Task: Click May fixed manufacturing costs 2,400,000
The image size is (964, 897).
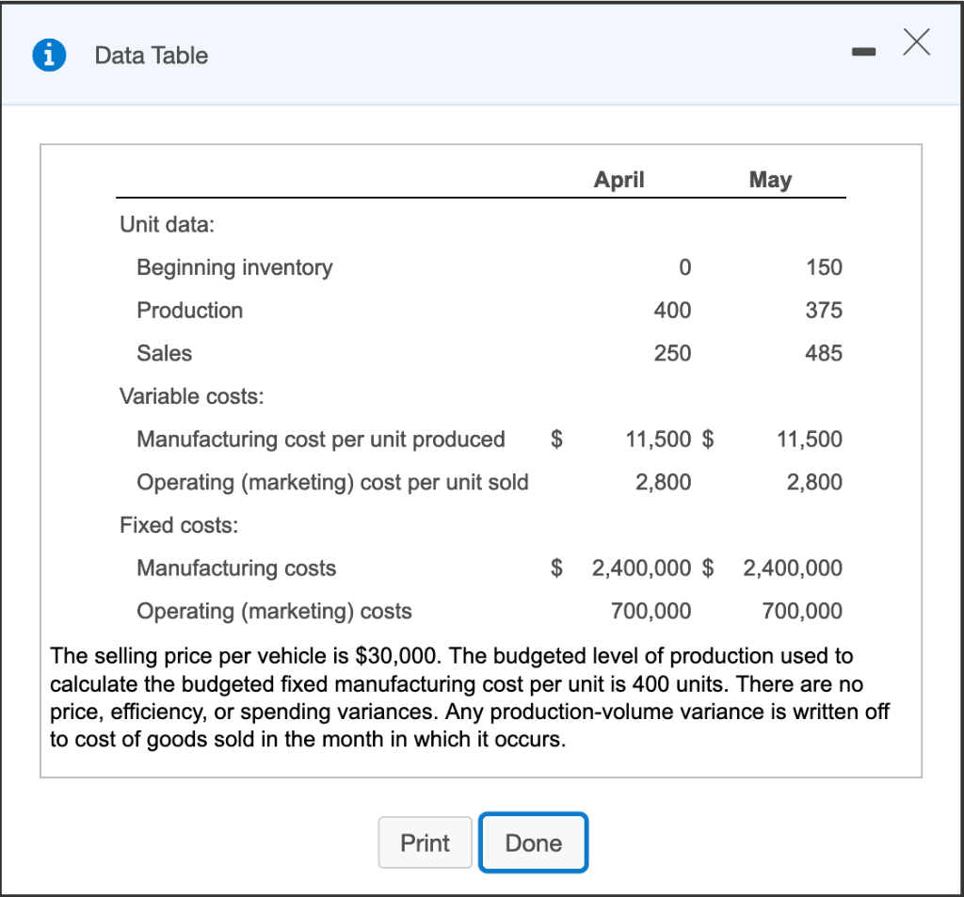Action: point(793,569)
